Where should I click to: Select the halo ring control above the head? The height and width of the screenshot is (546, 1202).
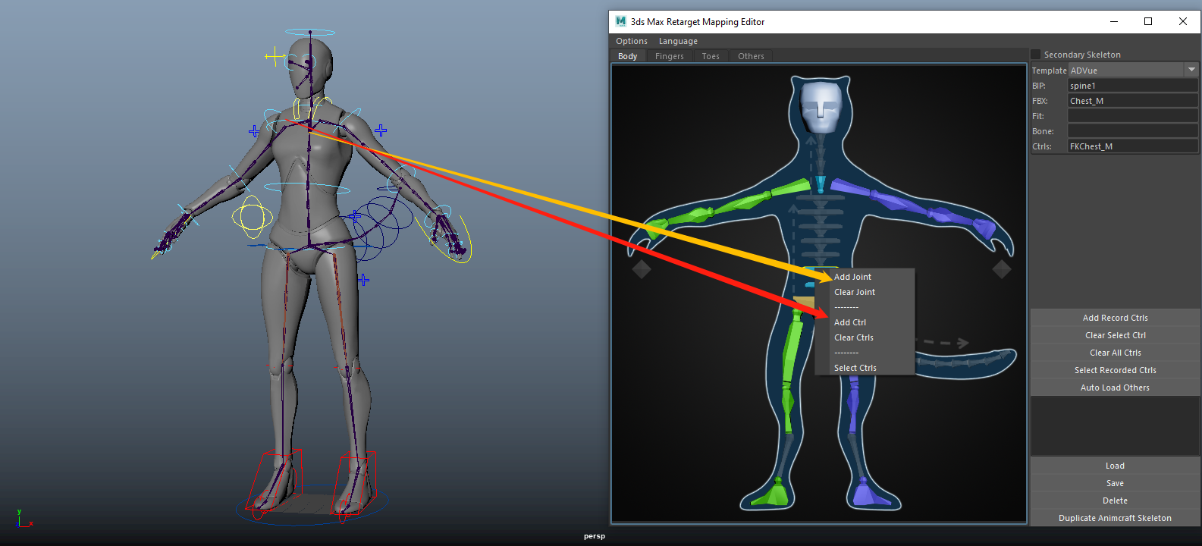(x=310, y=33)
